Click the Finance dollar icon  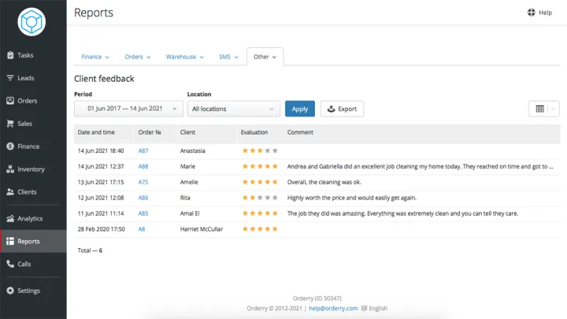10,147
